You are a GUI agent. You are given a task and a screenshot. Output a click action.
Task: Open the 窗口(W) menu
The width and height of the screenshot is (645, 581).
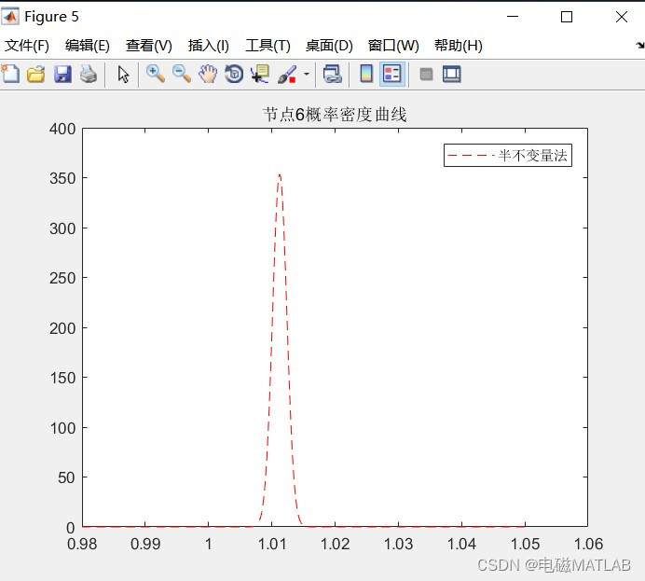point(393,46)
